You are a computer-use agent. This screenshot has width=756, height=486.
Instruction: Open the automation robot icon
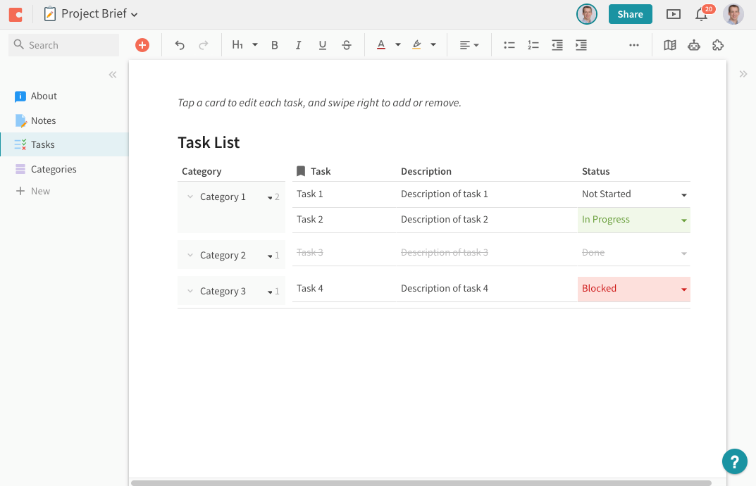coord(694,45)
